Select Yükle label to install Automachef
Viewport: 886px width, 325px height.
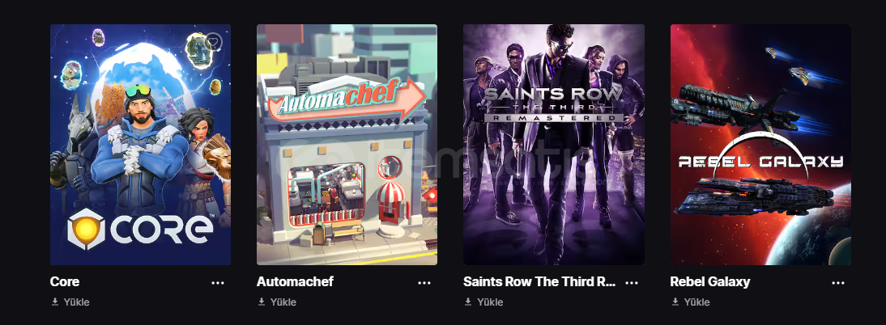tap(283, 302)
